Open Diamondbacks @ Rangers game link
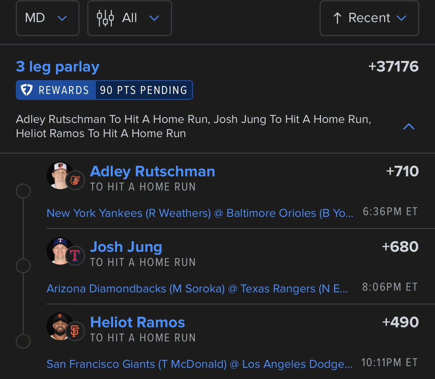The image size is (435, 379). point(197,289)
